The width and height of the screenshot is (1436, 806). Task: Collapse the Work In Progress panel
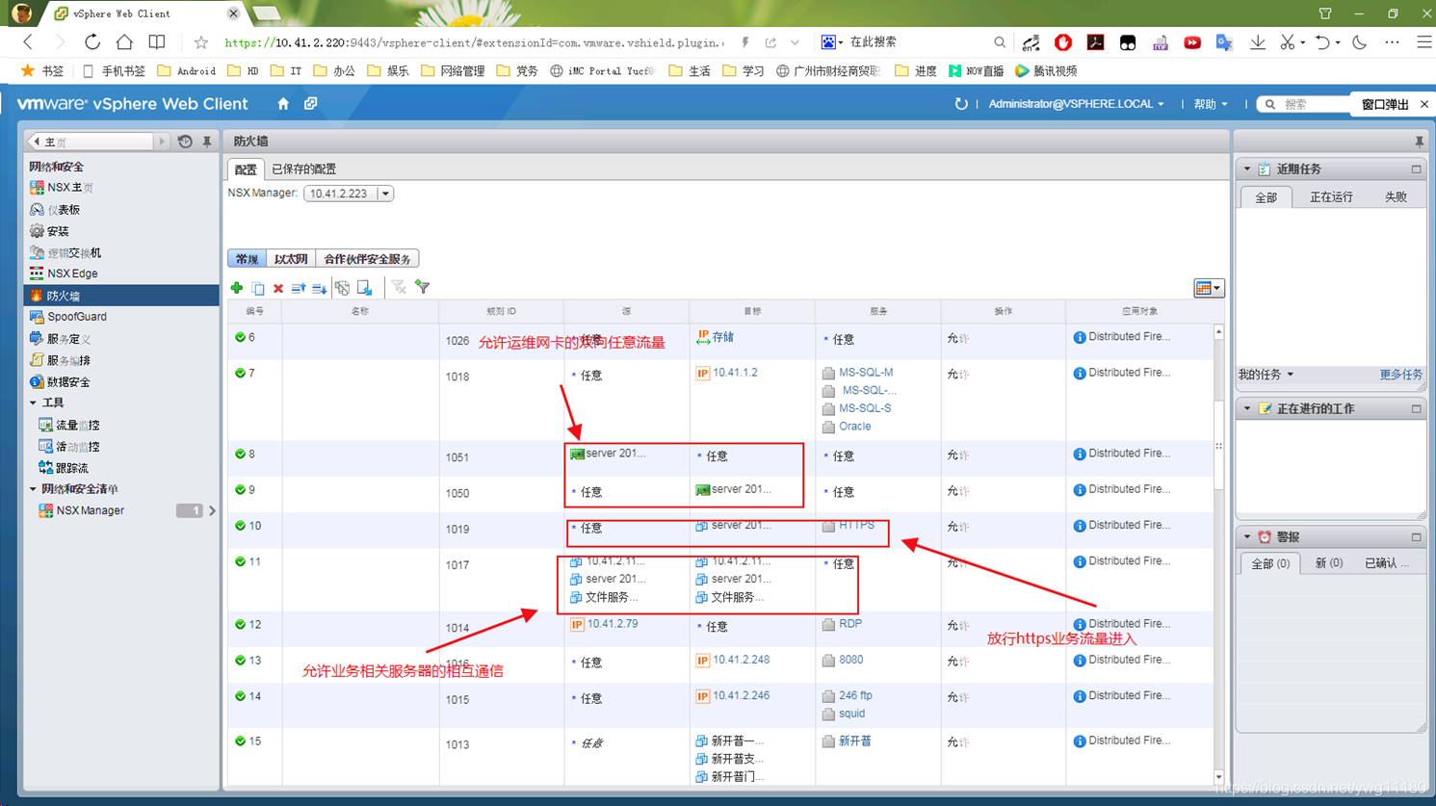(x=1247, y=409)
